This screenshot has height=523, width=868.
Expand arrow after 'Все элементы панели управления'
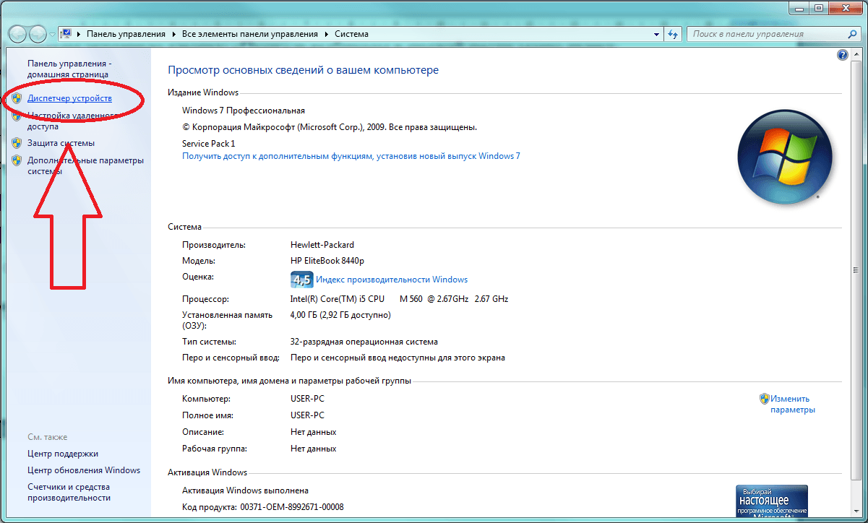pyautogui.click(x=326, y=34)
